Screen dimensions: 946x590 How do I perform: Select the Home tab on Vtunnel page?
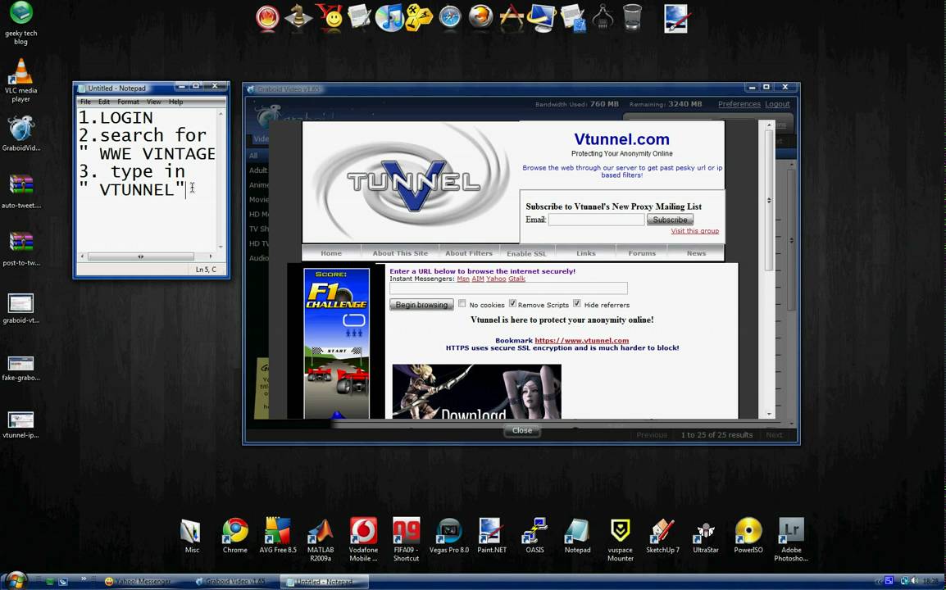[331, 253]
